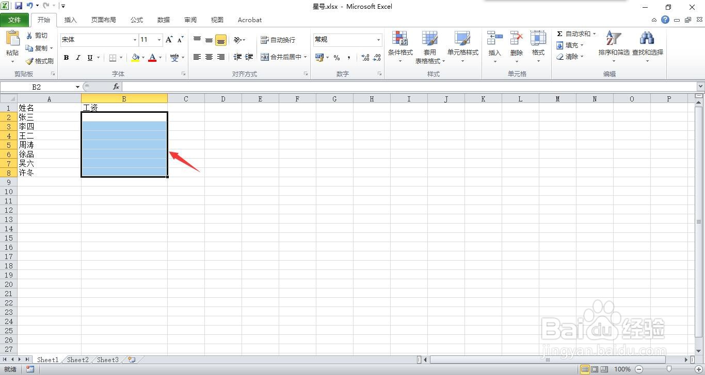Open the File tab
Viewport: 705px width, 375px height.
(14, 20)
